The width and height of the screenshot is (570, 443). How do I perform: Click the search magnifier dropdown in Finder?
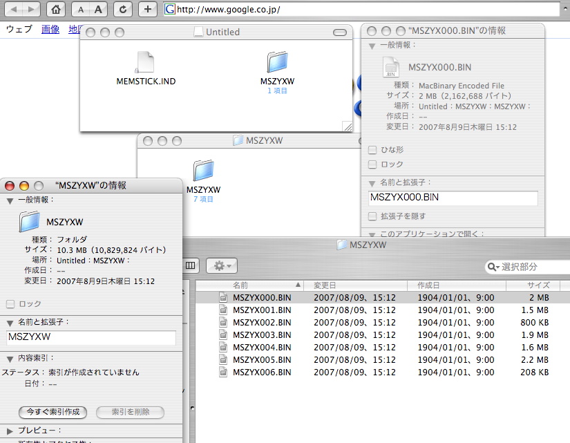click(x=494, y=267)
